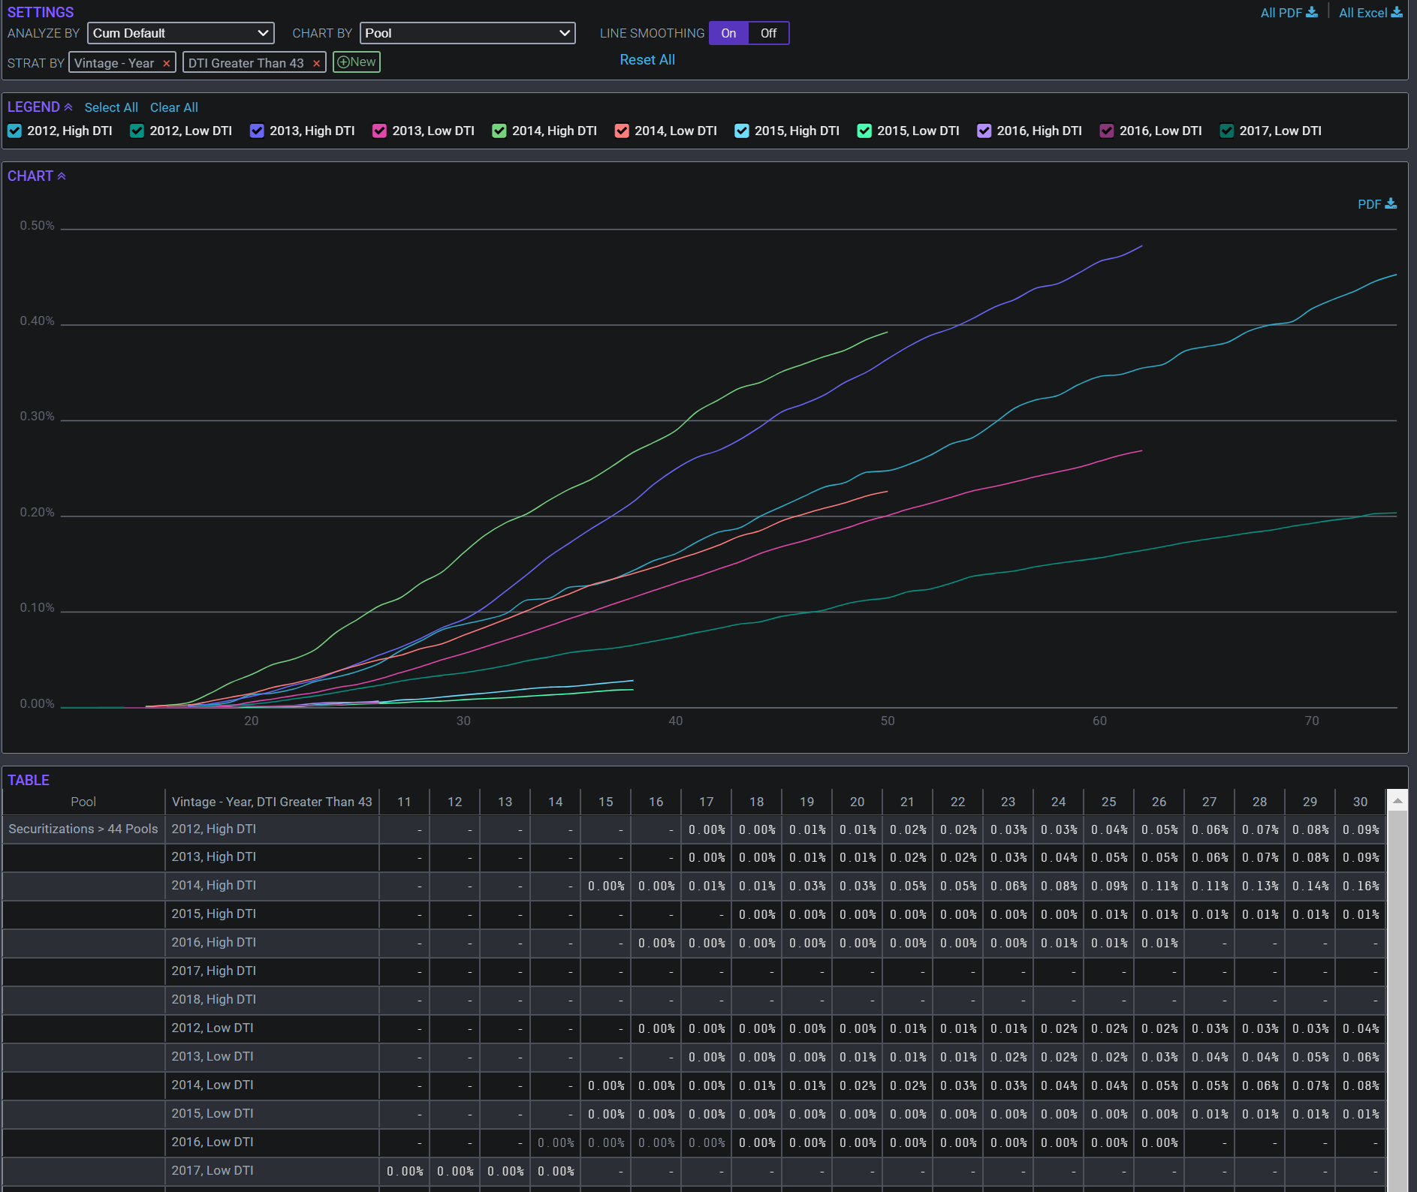Switch line smoothing On
Screen dimensions: 1417x1192
click(728, 33)
